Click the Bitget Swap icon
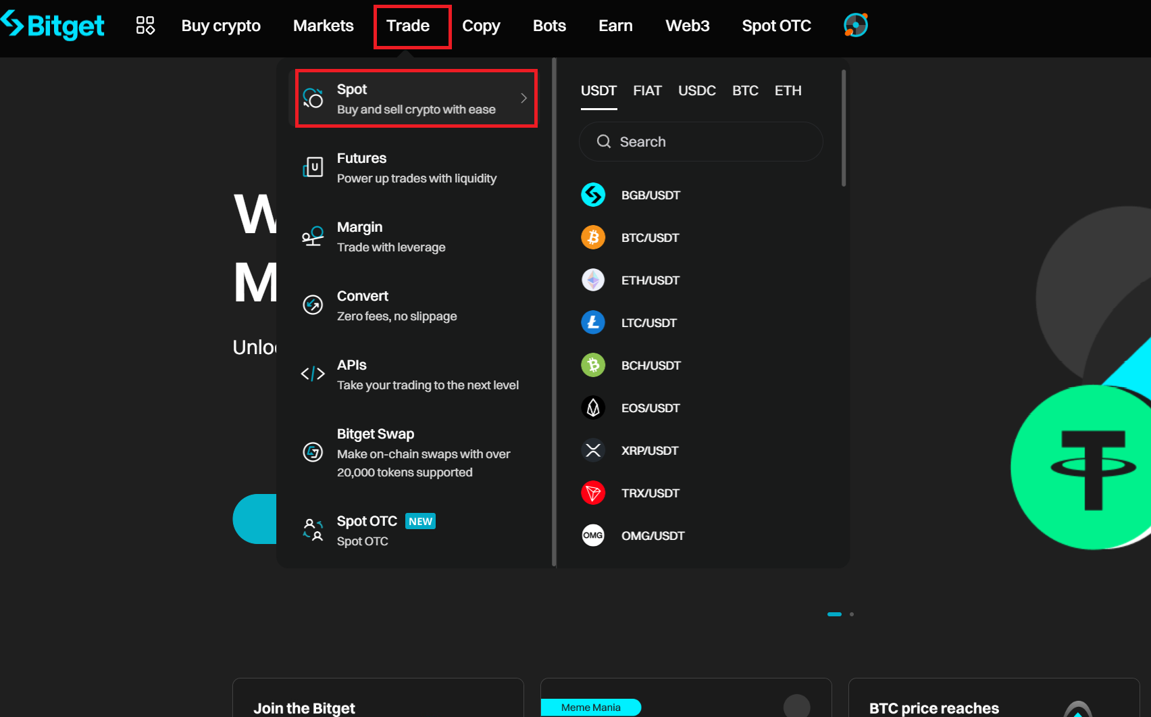The width and height of the screenshot is (1151, 717). point(313,452)
